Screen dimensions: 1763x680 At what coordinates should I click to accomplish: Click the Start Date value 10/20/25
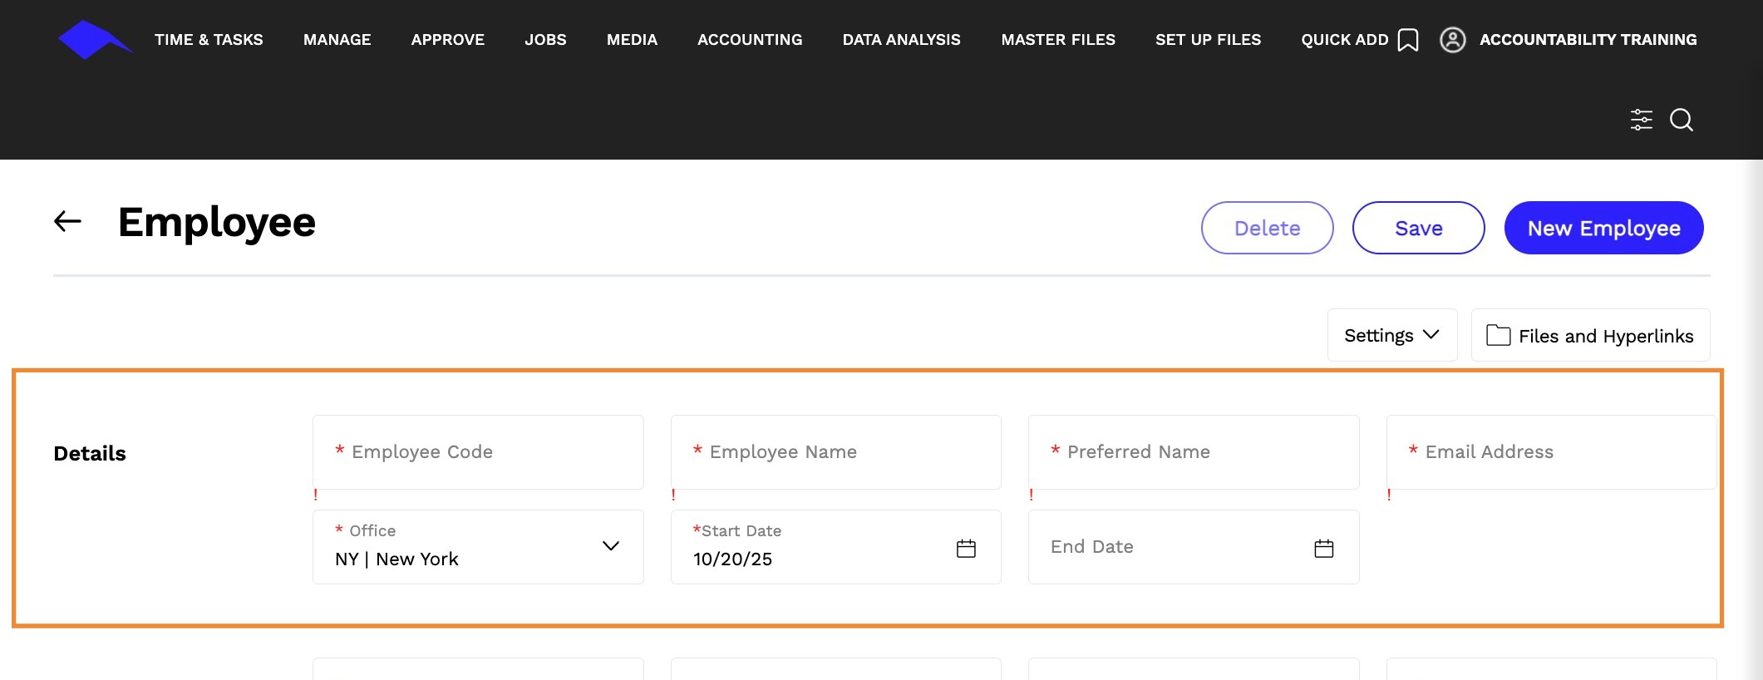[732, 559]
